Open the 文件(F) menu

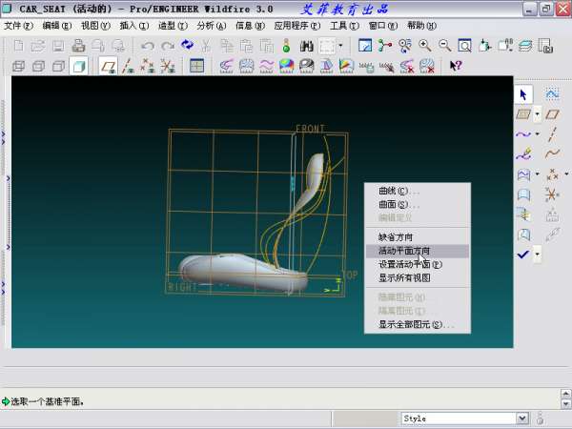click(18, 26)
